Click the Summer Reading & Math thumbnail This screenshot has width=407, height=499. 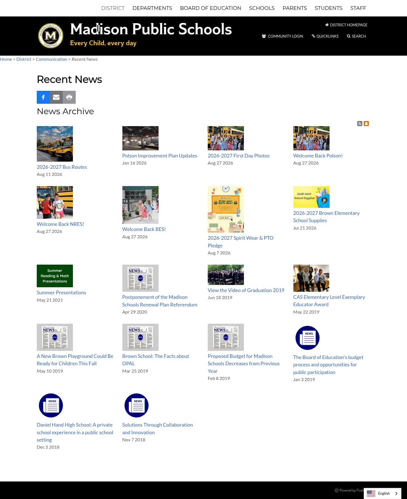[x=55, y=276]
